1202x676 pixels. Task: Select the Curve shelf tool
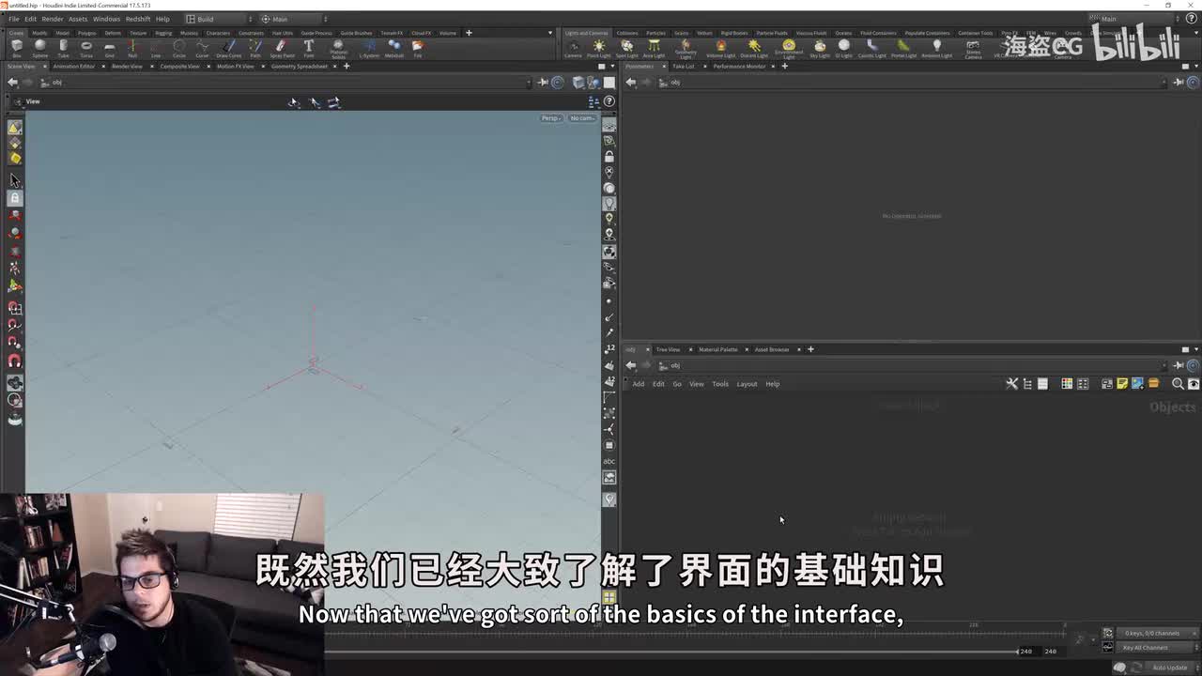202,48
